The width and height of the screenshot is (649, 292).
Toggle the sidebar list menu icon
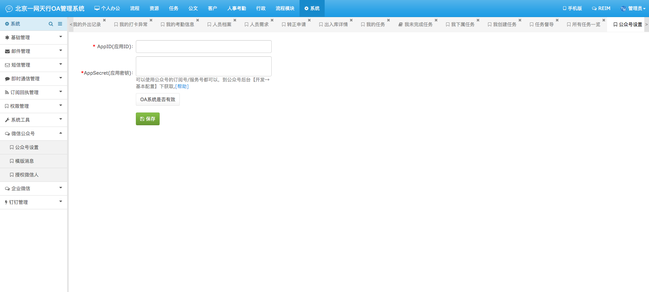[x=60, y=24]
